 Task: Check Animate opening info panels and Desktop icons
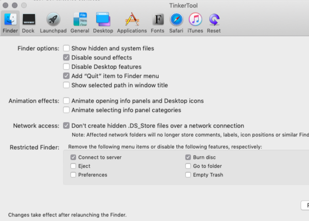point(66,101)
